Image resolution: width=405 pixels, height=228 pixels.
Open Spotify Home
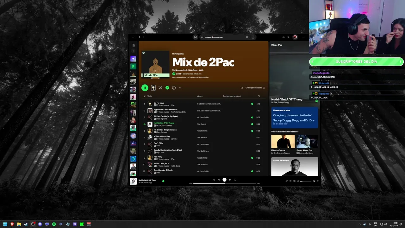(196, 37)
